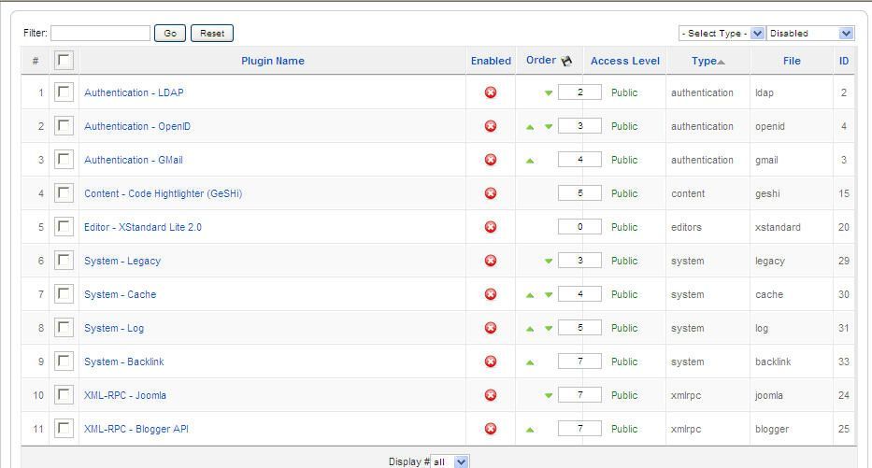Toggle enabled status icon for System - Cache
The width and height of the screenshot is (872, 468).
[x=491, y=294]
